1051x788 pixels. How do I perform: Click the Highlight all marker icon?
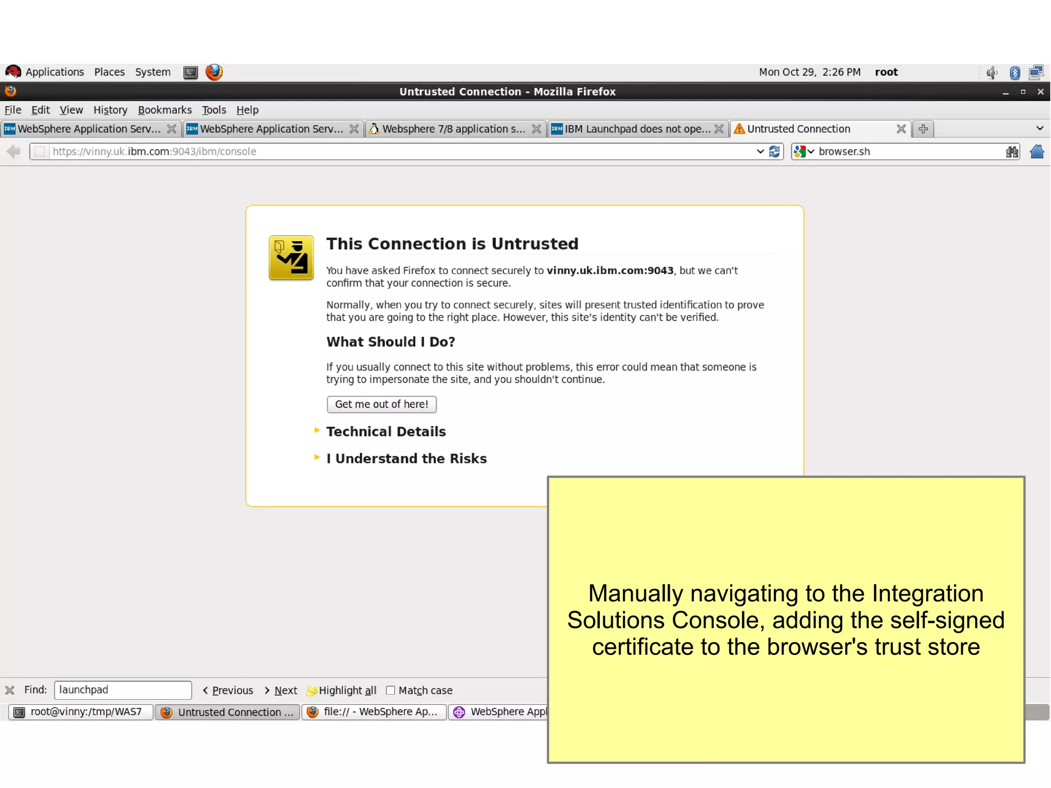(x=312, y=690)
